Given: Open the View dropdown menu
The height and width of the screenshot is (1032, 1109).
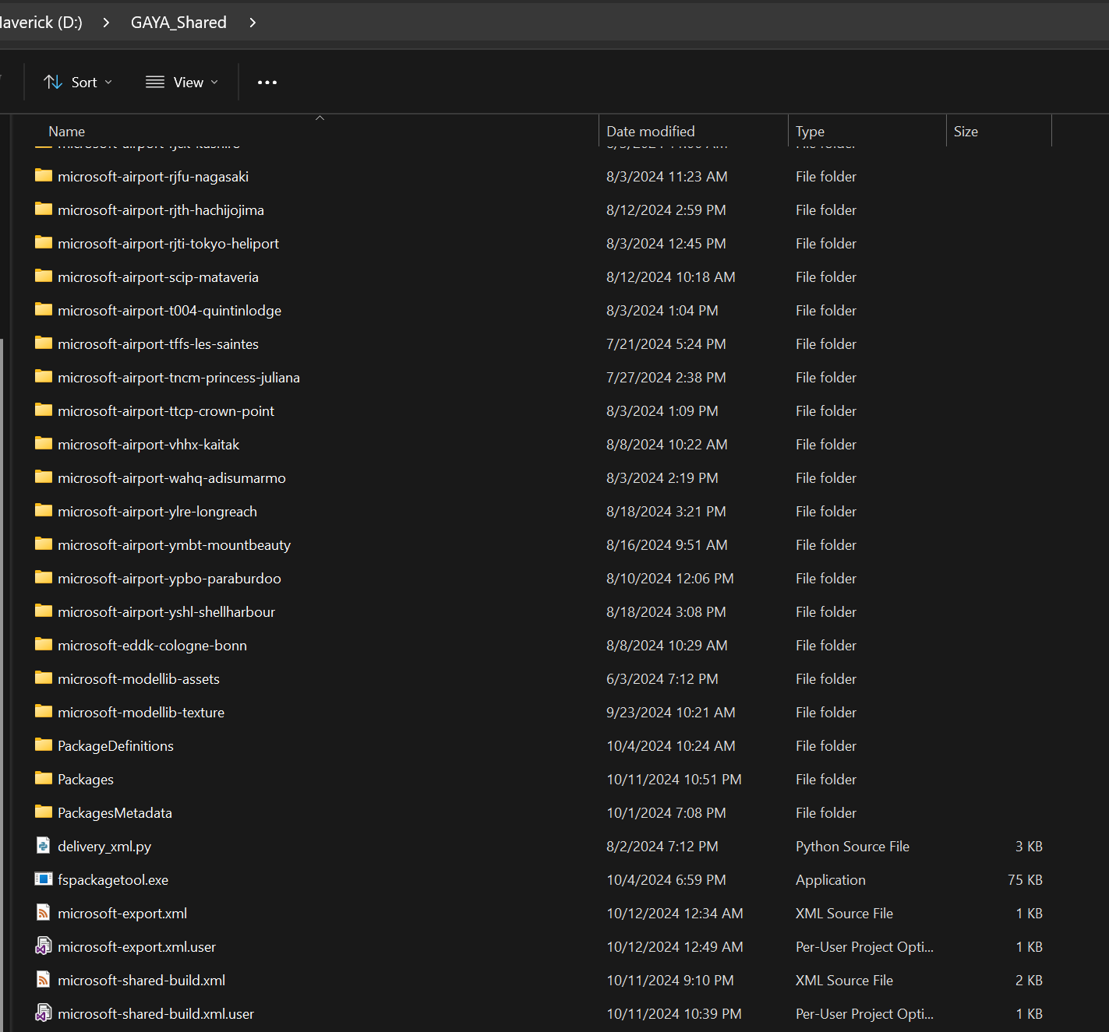Looking at the screenshot, I should click(x=182, y=83).
